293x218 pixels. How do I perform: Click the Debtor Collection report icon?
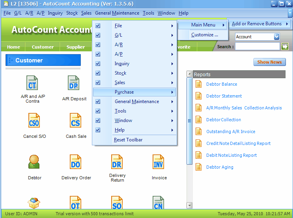[x=198, y=120]
